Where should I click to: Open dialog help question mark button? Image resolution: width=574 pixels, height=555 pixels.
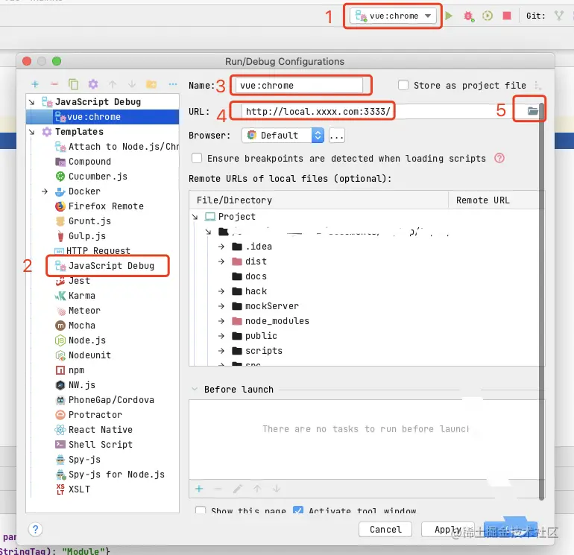pyautogui.click(x=35, y=530)
